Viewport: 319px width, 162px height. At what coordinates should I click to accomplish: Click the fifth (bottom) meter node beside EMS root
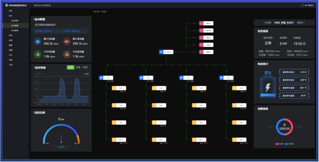tap(206, 52)
